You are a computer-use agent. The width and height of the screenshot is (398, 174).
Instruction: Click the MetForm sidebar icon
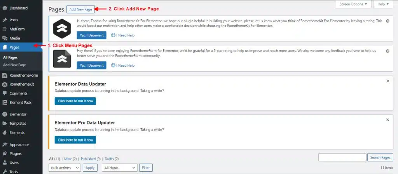coord(5,29)
